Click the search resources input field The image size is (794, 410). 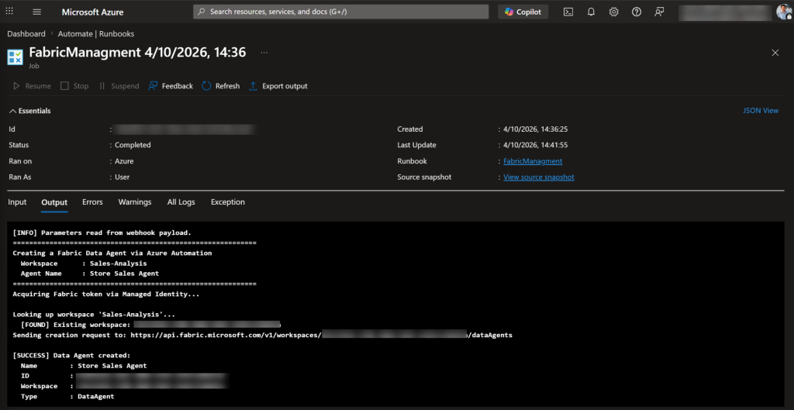coord(341,12)
